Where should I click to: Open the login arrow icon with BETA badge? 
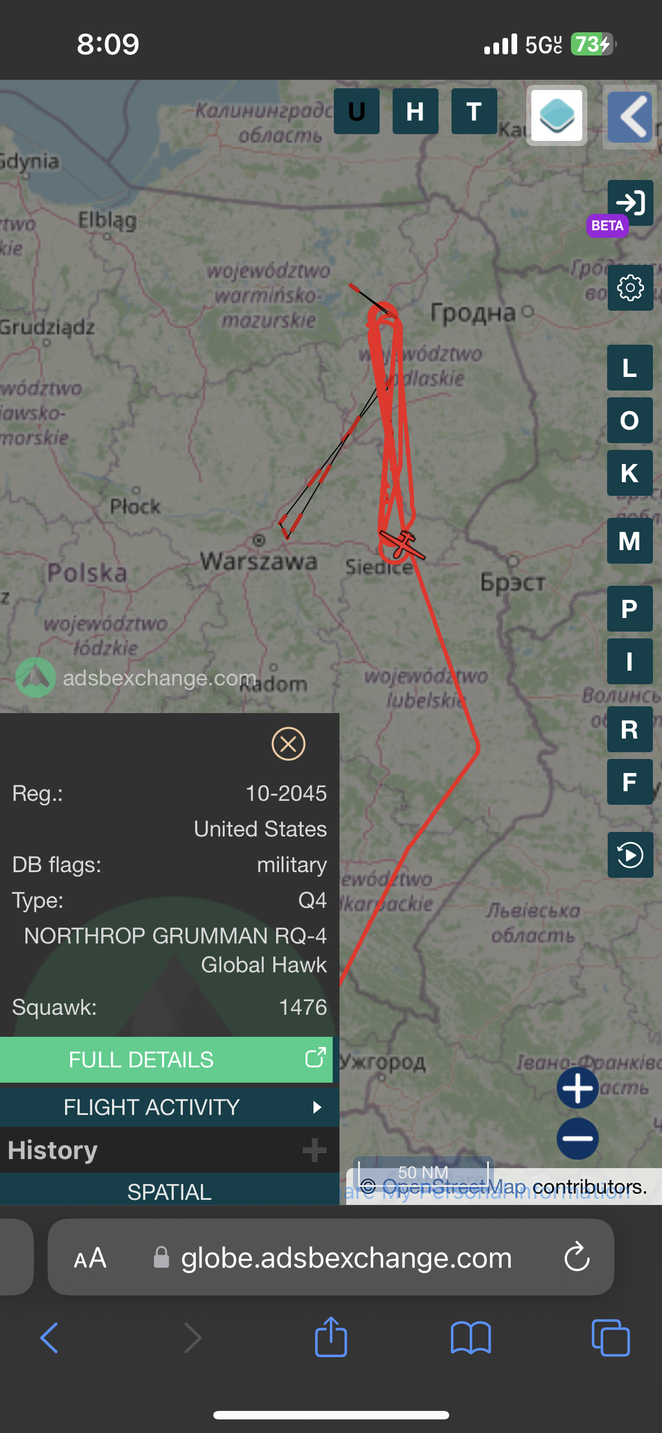coord(630,203)
